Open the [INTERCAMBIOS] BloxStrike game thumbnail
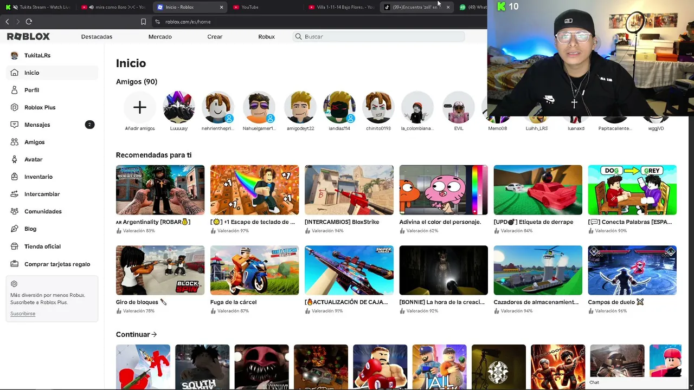694x390 pixels. [x=349, y=190]
